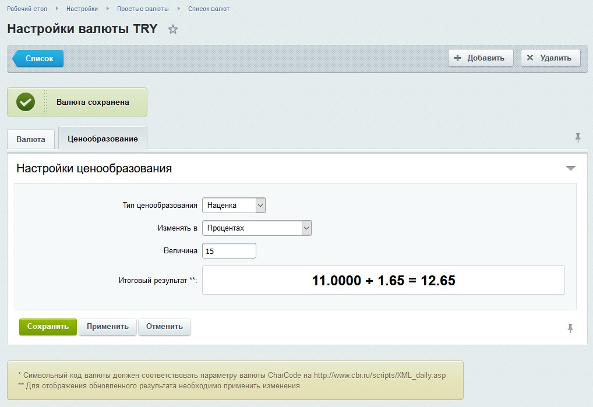This screenshot has width=593, height=407.
Task: Save settings with Сохранить button
Action: (x=48, y=327)
